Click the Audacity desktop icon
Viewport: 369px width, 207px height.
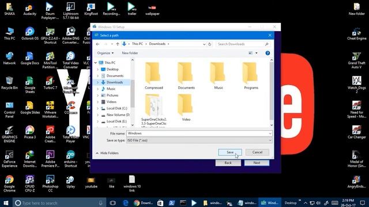[29, 10]
